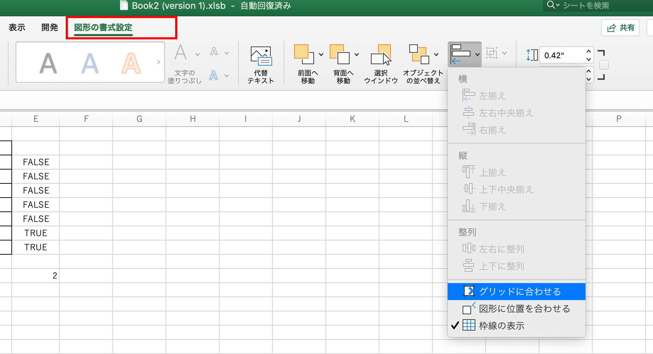Open the search options dropdown chevron
This screenshot has width=653, height=354.
point(558,5)
